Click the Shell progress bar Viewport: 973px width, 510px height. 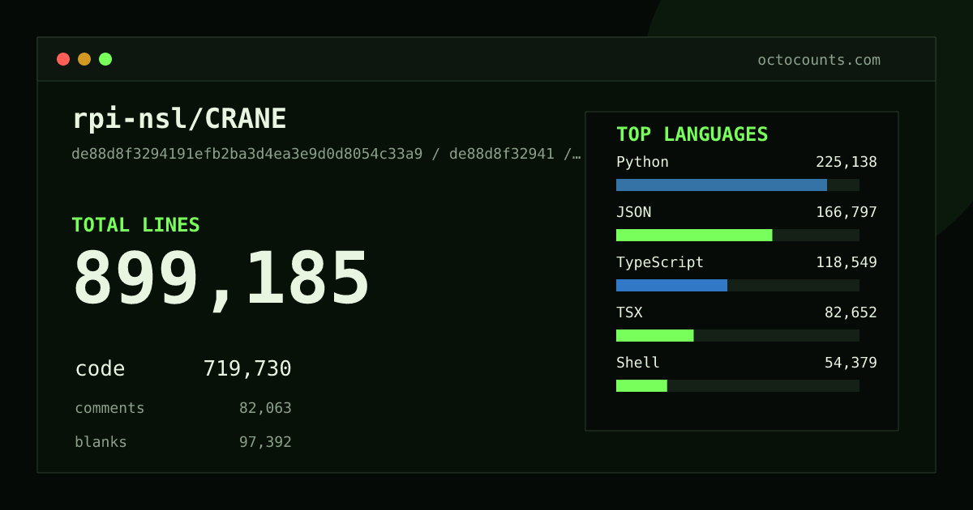pos(738,385)
